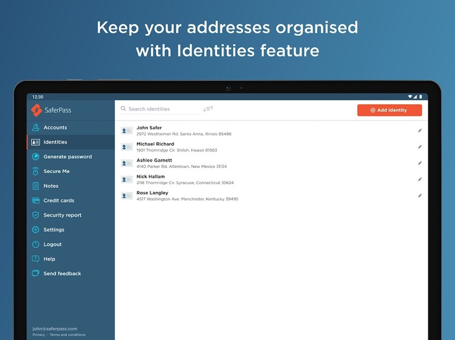This screenshot has width=455, height=340.
Task: Click the Help question bubble icon
Action: click(35, 259)
